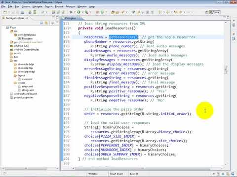The image size is (237, 177).
Task: Click the New Java Package icon
Action: click(x=97, y=12)
